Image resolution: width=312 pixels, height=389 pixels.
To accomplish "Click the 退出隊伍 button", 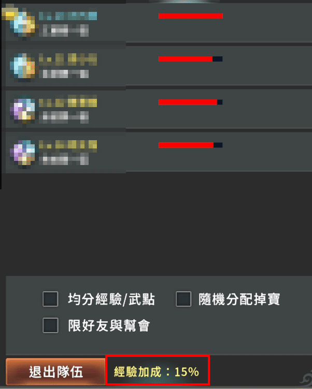I will coord(55,371).
